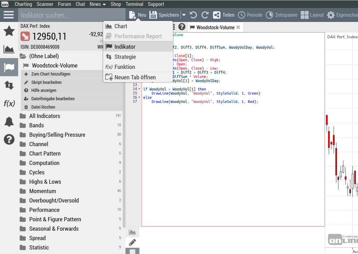
Task: Open the f(x) functions sidebar panel
Action: click(x=9, y=103)
